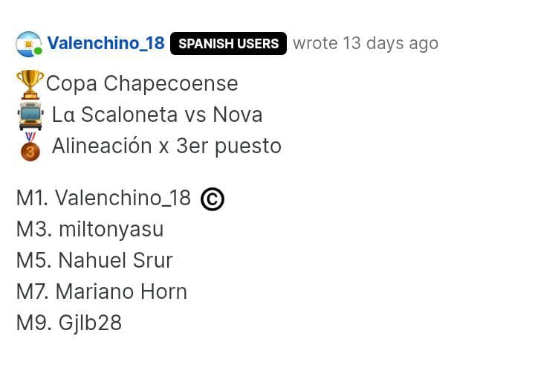Click the M9. Gjlb28 lineup entry
Viewport: 535px width, 371px height.
tap(69, 323)
